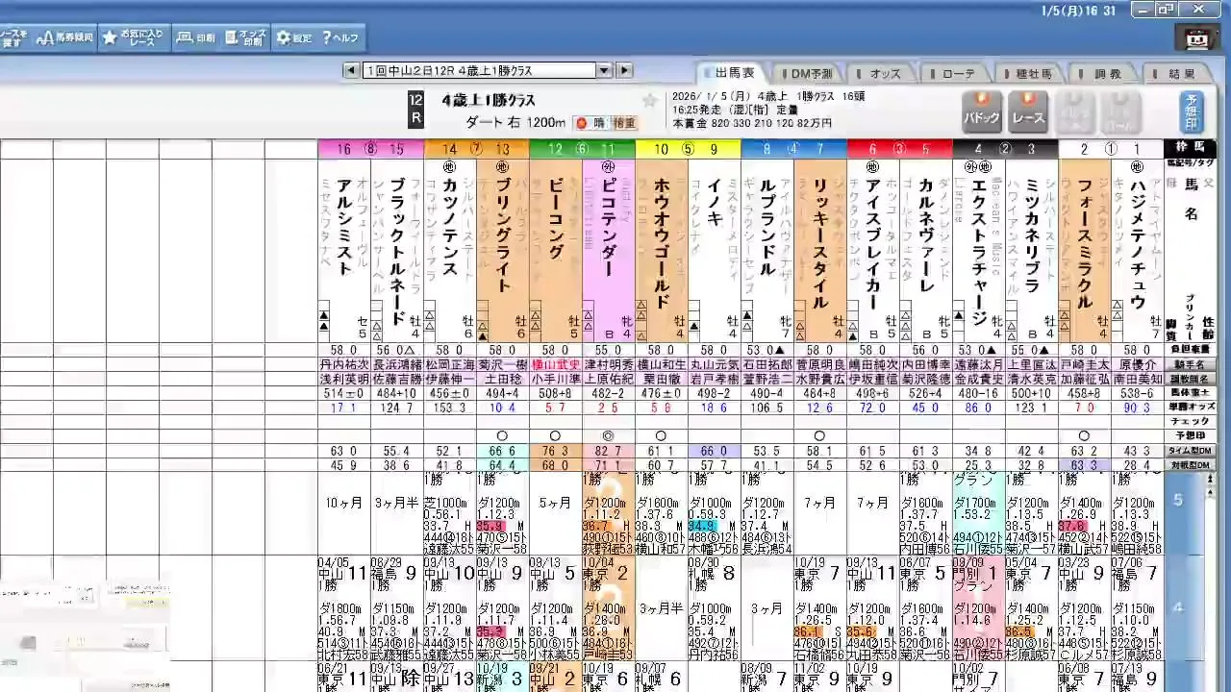
Task: Select horse name カルネヴァーレ
Action: point(925,235)
